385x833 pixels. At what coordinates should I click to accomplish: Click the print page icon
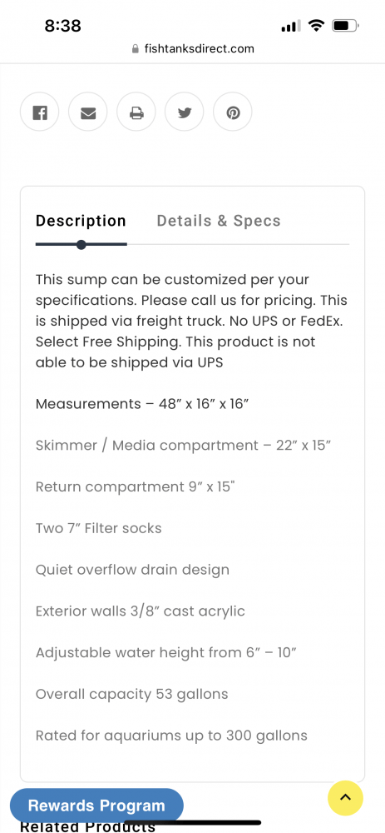(x=136, y=112)
